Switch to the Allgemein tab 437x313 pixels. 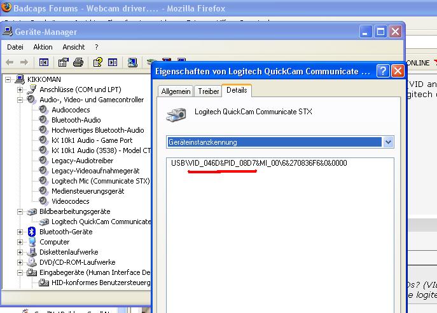point(176,91)
